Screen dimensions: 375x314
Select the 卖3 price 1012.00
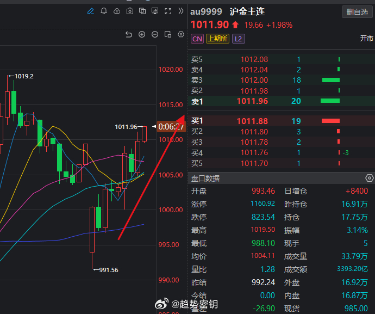[254, 80]
